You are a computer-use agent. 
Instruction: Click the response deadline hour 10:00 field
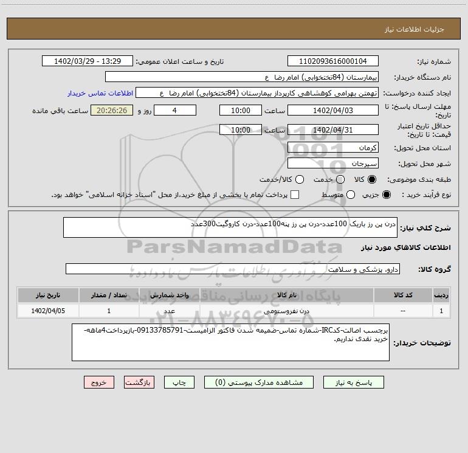point(241,110)
